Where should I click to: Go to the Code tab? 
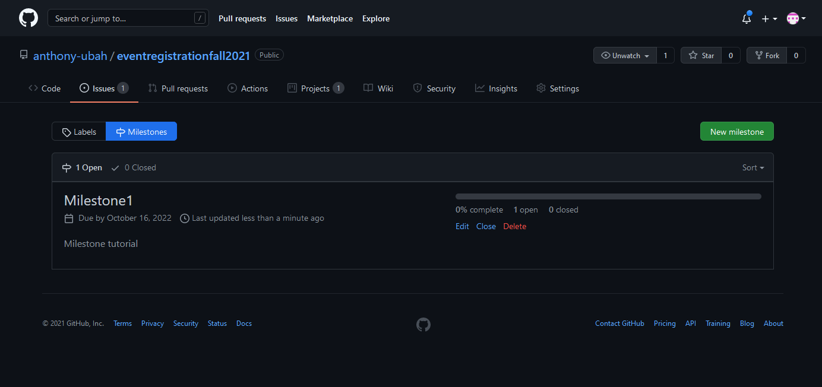pos(45,88)
